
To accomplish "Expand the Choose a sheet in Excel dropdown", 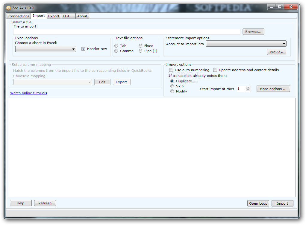I will [46, 49].
